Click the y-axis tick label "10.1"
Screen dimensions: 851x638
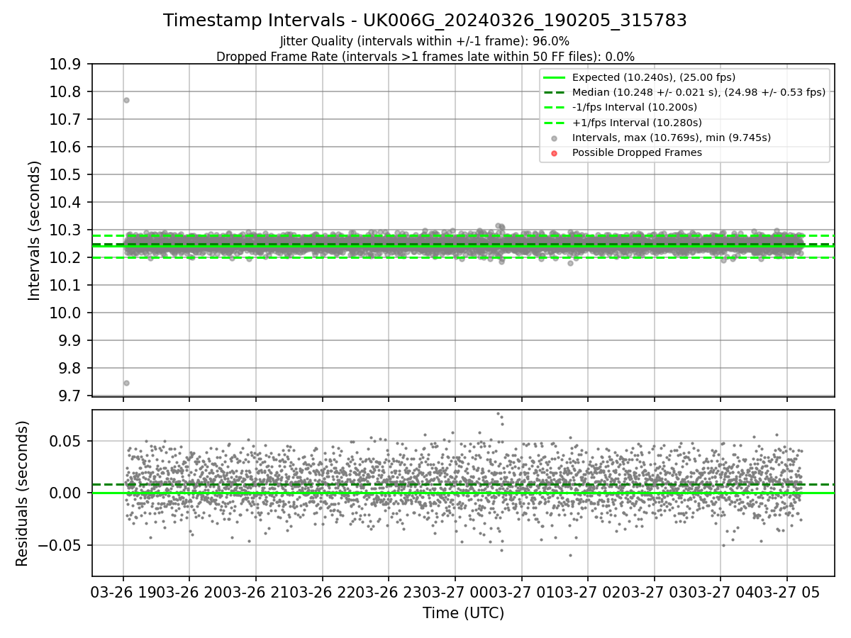66,286
